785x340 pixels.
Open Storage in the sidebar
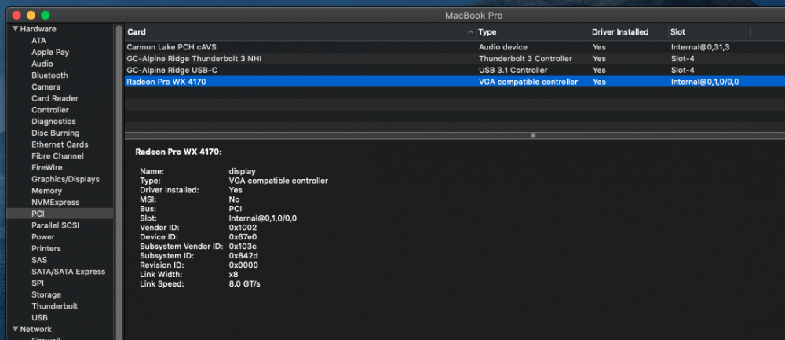[x=46, y=294]
